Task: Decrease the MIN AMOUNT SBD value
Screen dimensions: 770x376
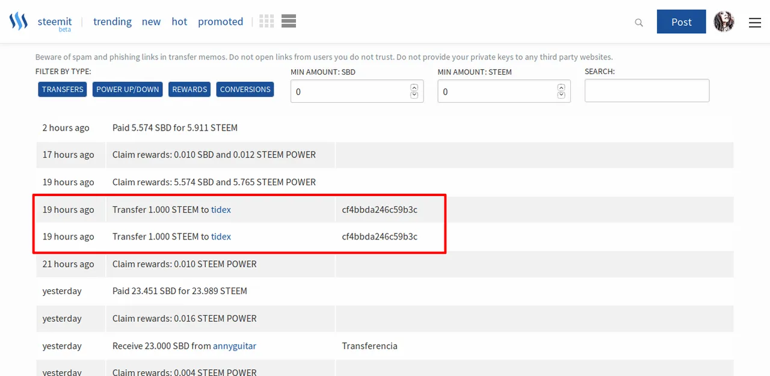Action: click(x=414, y=95)
